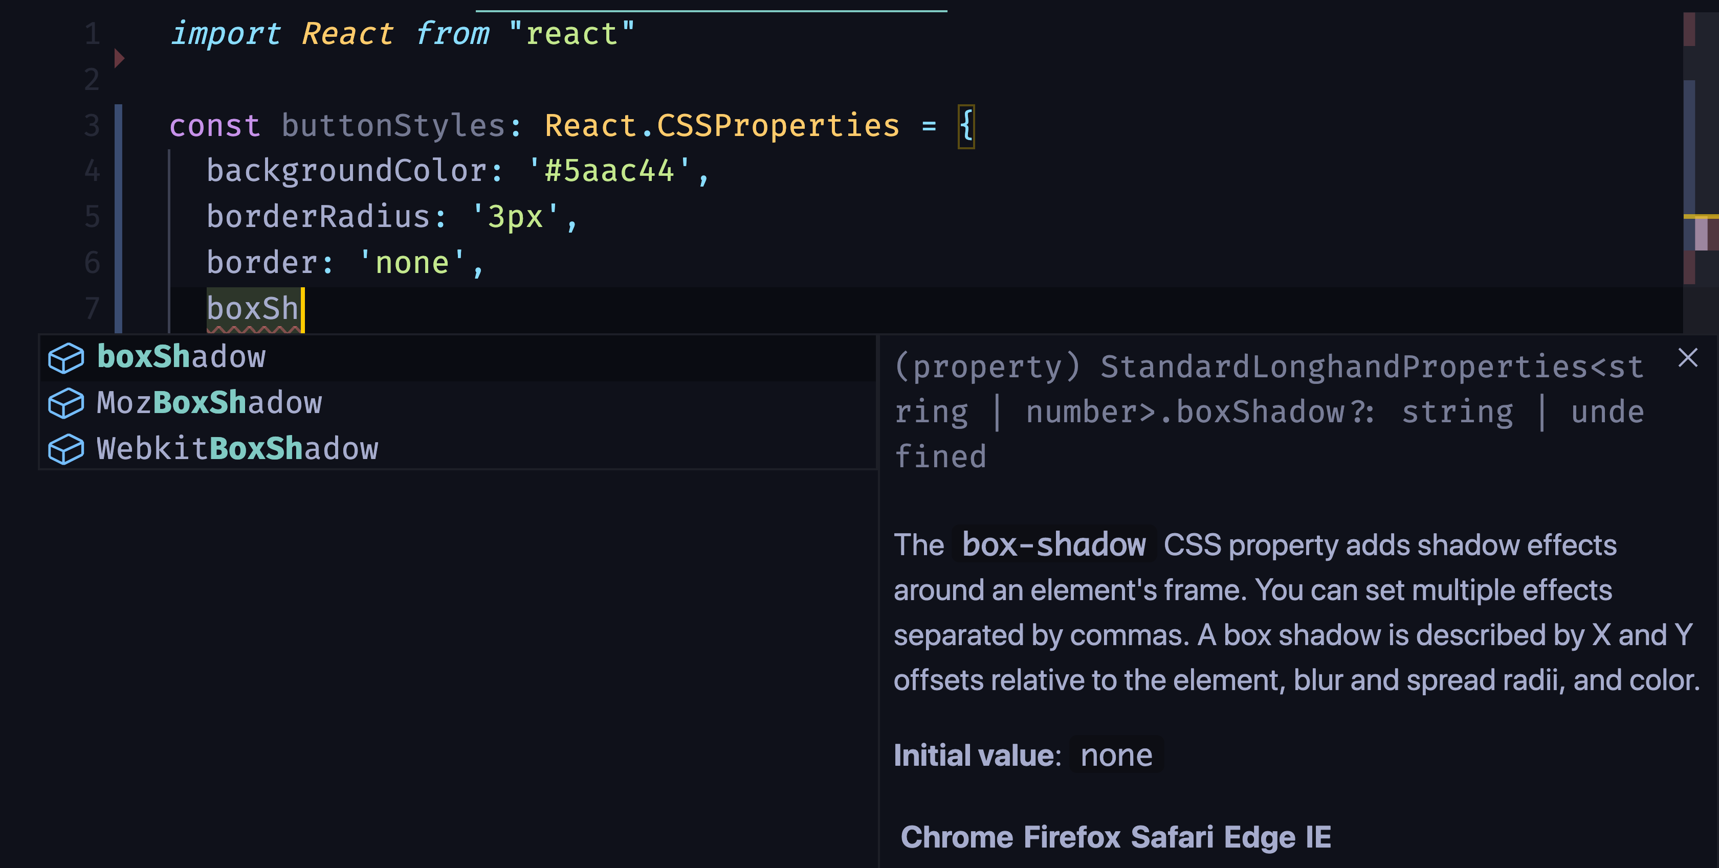The width and height of the screenshot is (1719, 868).
Task: Click the opening curly brace on line 3
Action: pyautogui.click(x=966, y=126)
